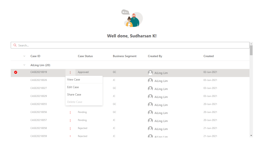Click the magnifier icon in the search box
Image resolution: width=261 pixels, height=146 pixels.
coord(15,45)
